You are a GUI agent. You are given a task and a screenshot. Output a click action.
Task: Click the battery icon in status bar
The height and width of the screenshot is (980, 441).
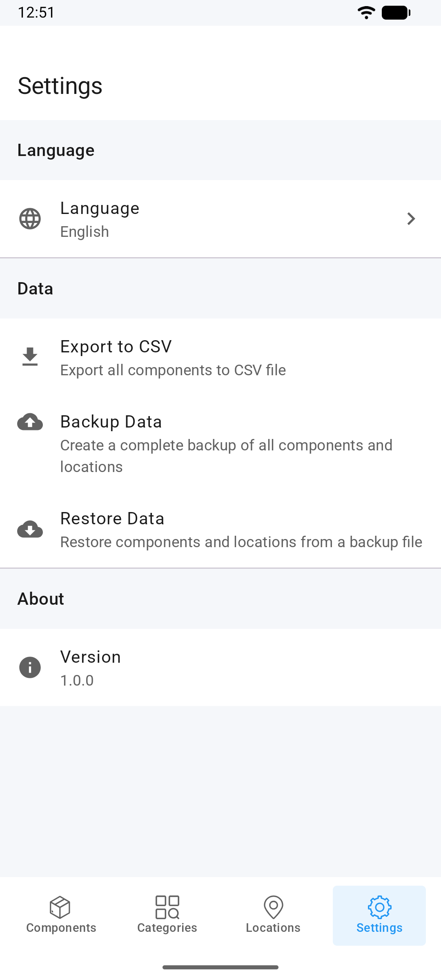pyautogui.click(x=396, y=13)
